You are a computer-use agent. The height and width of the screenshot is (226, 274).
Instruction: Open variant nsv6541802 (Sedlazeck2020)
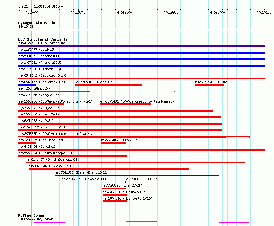click(x=42, y=75)
